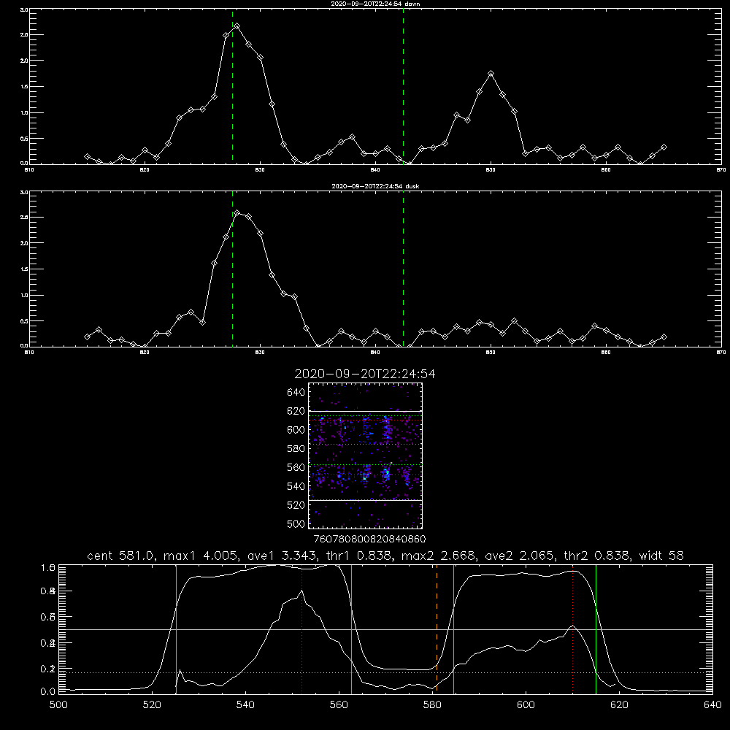Image resolution: width=730 pixels, height=730 pixels.
Task: Click the 2020-09-20T22:24:54 title above the heatmap
Action: pyautogui.click(x=365, y=374)
